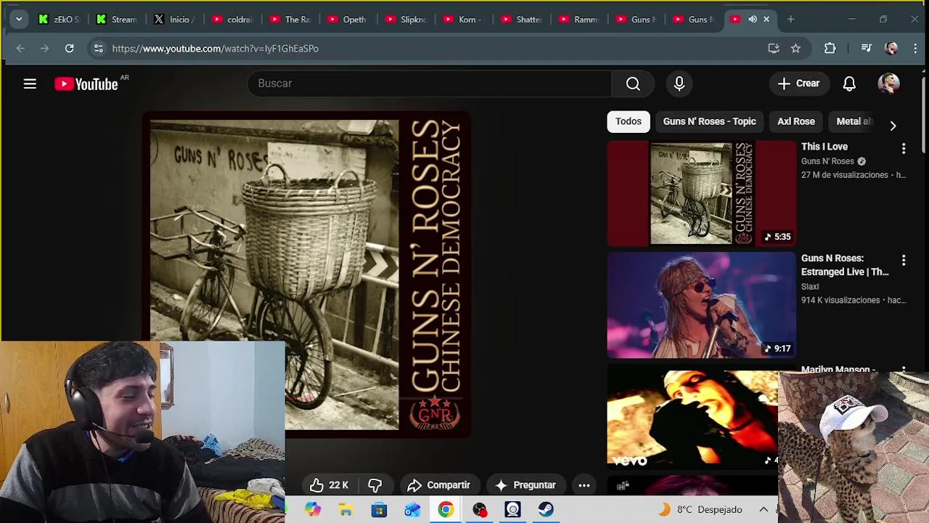Switch to the zEkO browser tab
Viewport: 929px width, 523px height.
tap(59, 20)
